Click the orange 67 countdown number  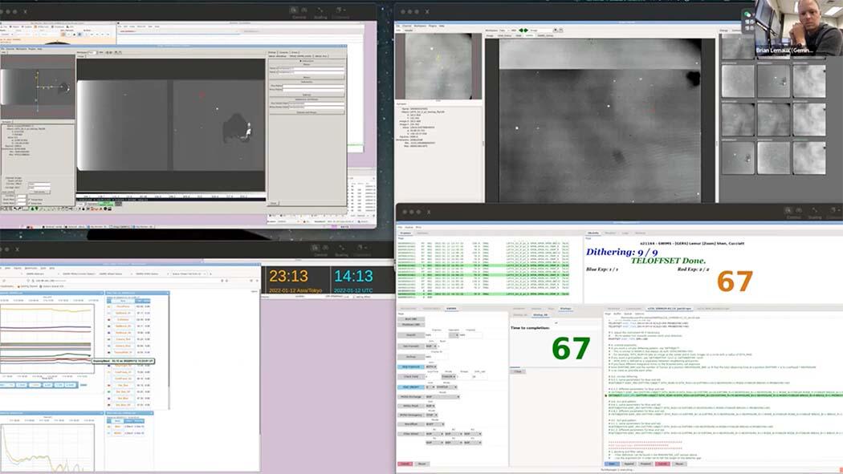735,281
